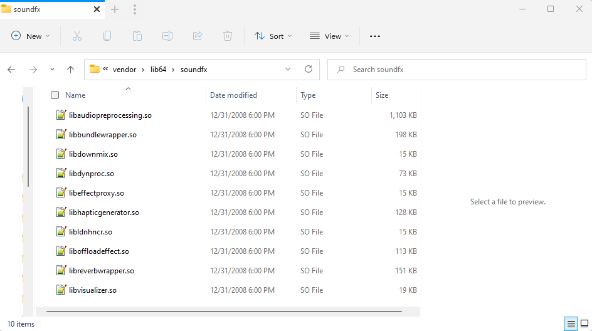Click the Search soundfx field
The height and width of the screenshot is (331, 592).
[x=457, y=70]
